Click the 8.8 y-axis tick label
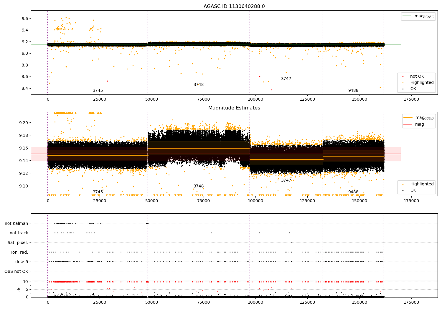 pos(25,65)
